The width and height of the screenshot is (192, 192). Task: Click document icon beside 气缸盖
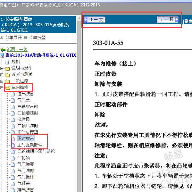click(13, 184)
